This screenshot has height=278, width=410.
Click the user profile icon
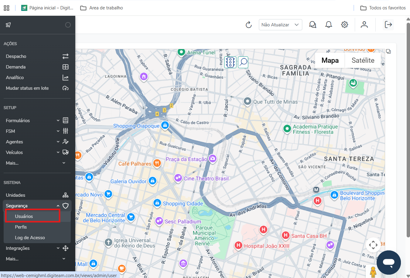(x=364, y=25)
